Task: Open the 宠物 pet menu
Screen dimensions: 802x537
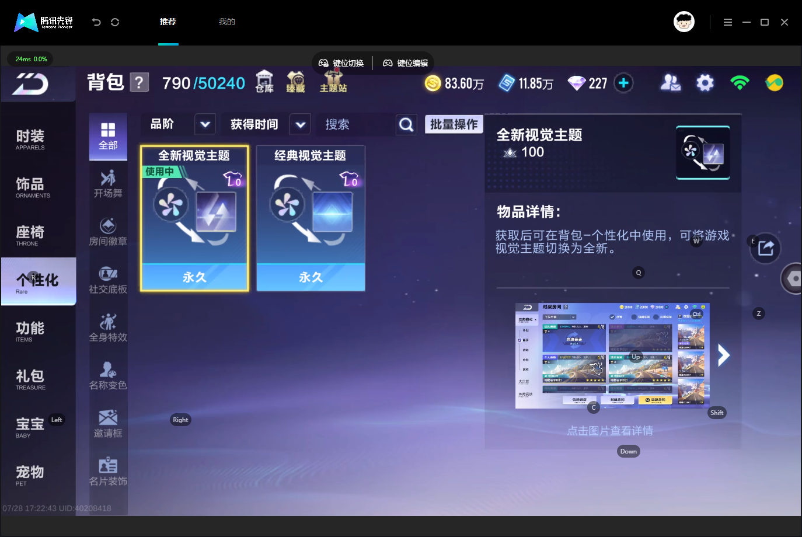Action: (x=39, y=475)
